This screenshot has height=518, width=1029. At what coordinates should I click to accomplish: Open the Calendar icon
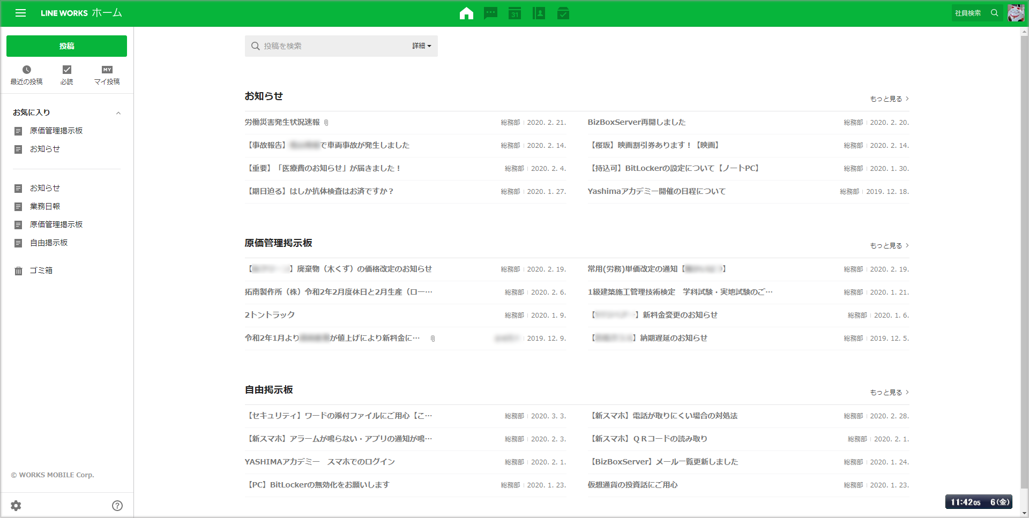point(514,13)
